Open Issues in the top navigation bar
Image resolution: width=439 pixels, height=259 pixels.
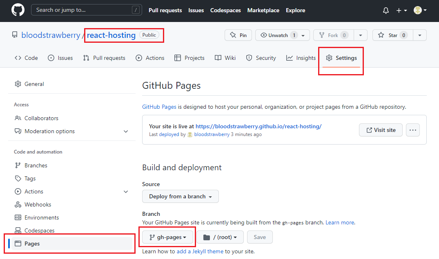[196, 10]
